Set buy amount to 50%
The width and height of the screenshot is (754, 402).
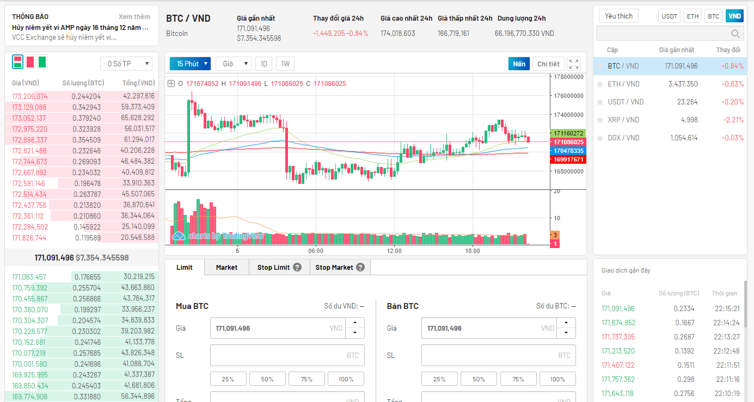tap(267, 379)
